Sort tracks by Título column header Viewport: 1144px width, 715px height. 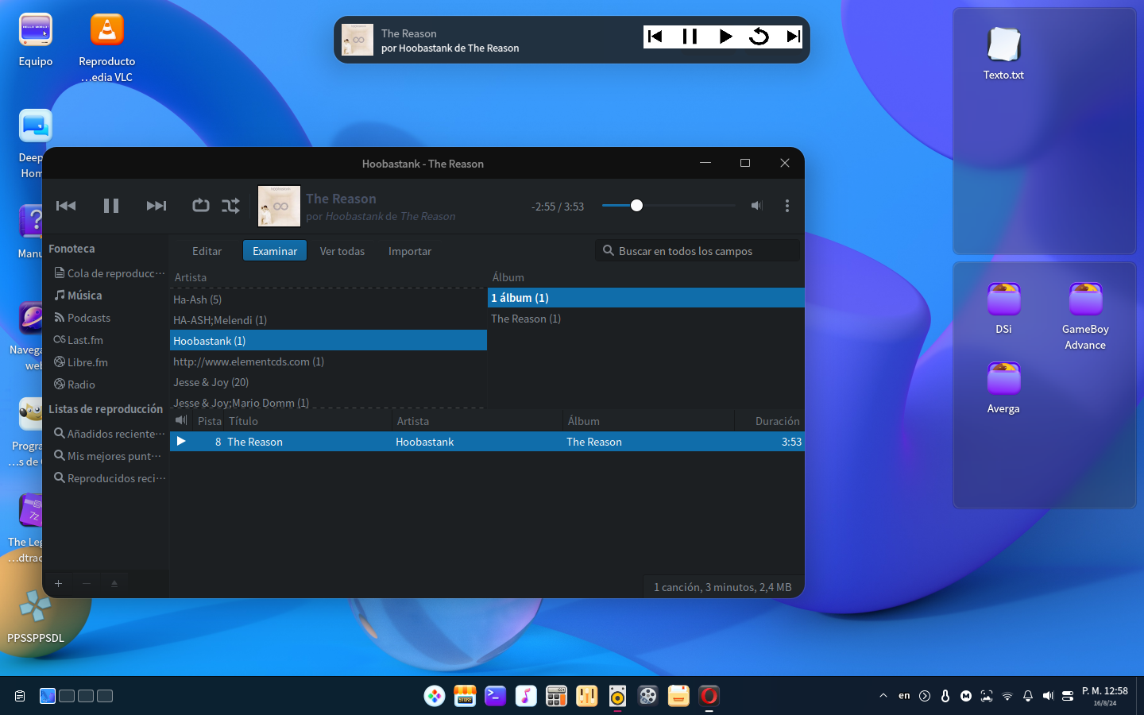tap(309, 421)
